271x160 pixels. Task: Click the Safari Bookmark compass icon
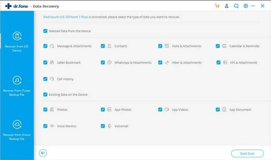click(x=52, y=62)
